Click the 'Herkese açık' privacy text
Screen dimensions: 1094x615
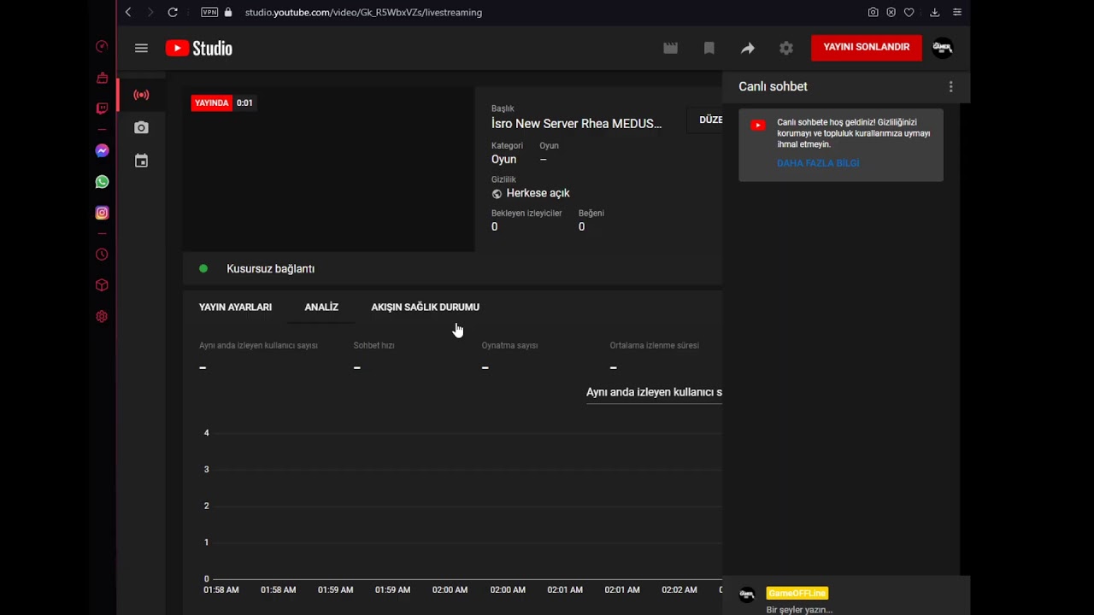click(538, 193)
